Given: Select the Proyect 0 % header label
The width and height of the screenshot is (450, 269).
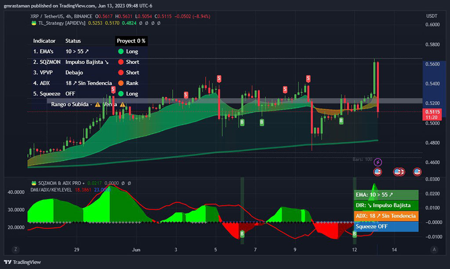Looking at the screenshot, I should (x=131, y=41).
